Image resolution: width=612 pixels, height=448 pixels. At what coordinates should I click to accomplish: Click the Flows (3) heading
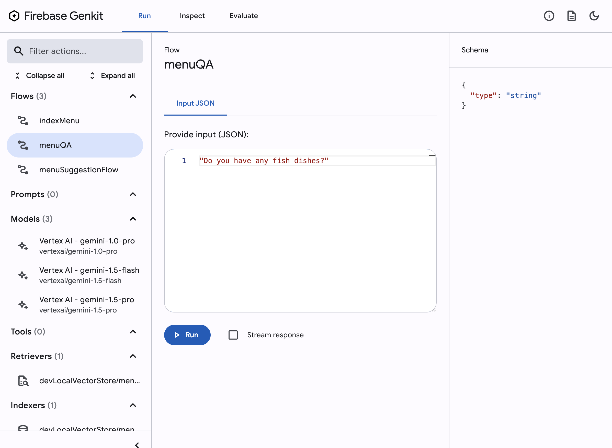click(29, 96)
